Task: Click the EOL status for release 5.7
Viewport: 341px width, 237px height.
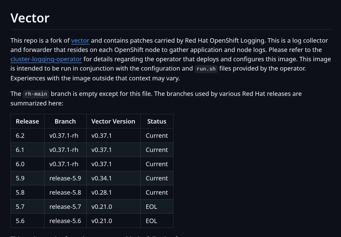Action: (151, 207)
